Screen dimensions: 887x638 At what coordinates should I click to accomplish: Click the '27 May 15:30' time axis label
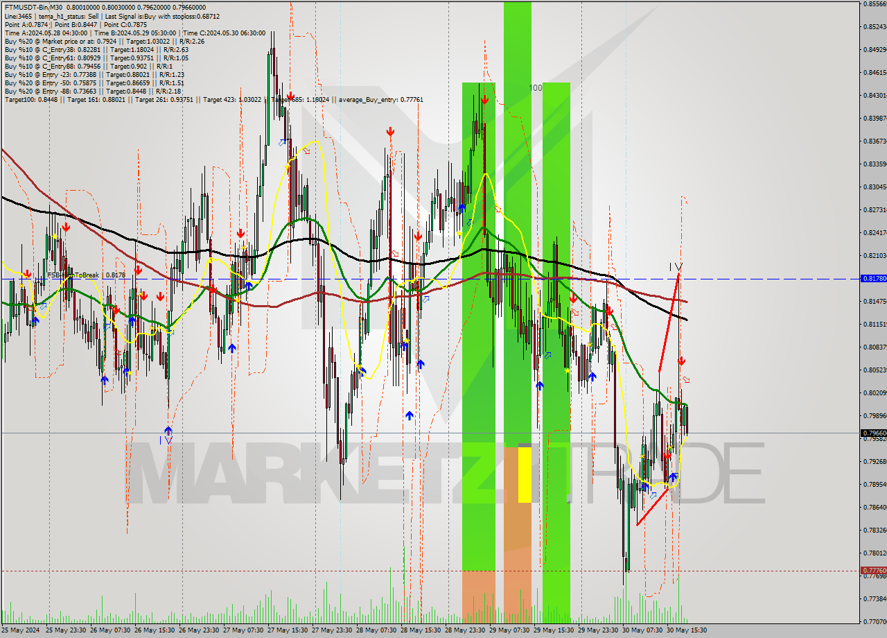[288, 630]
